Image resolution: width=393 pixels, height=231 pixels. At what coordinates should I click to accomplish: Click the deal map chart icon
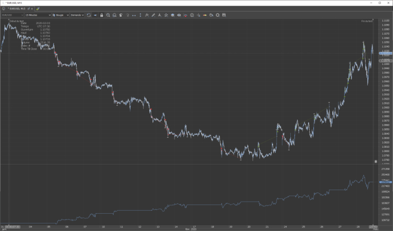click(x=185, y=15)
